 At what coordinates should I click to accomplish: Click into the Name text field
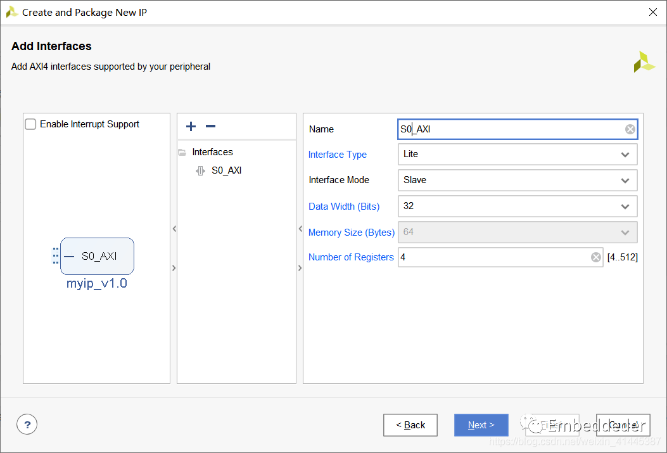point(507,129)
